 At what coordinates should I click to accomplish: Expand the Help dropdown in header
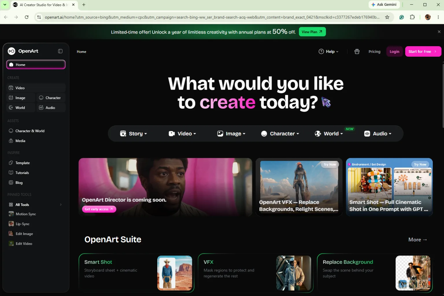coord(328,51)
